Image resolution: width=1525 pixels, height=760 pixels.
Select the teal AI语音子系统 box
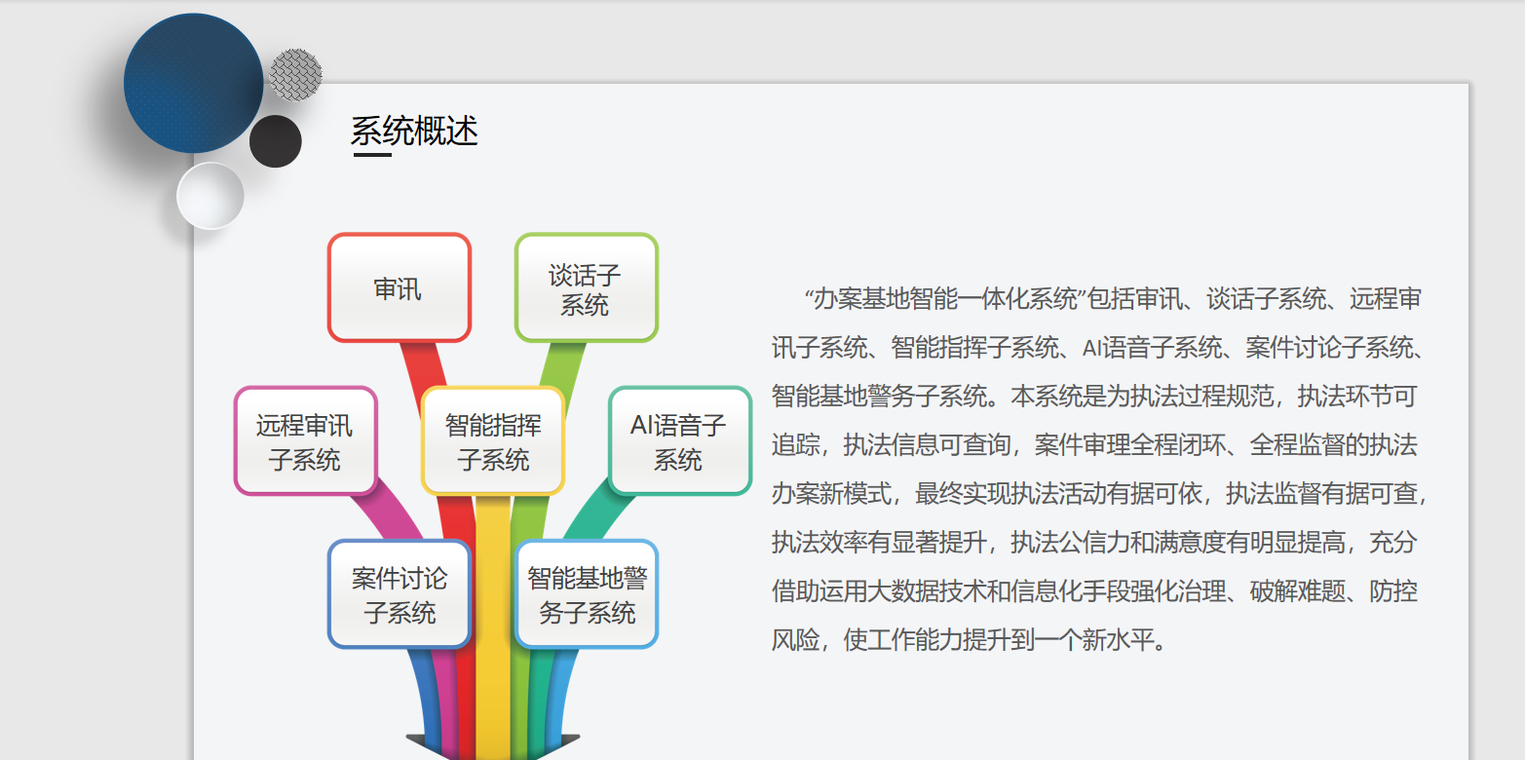679,441
